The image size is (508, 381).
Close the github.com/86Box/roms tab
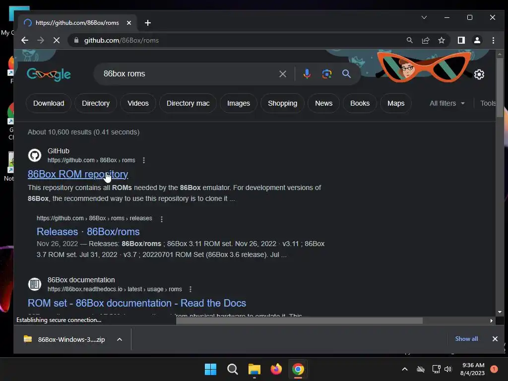128,23
